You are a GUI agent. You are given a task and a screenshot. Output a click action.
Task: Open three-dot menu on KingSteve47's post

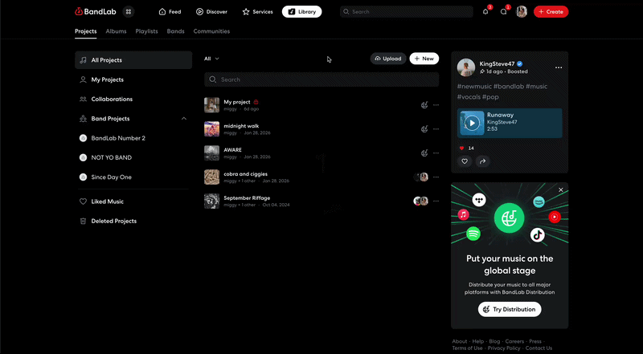(x=559, y=67)
